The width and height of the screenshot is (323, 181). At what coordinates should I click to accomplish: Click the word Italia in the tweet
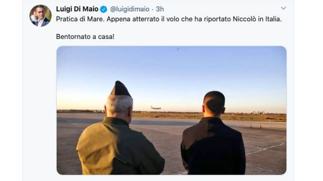pos(273,19)
